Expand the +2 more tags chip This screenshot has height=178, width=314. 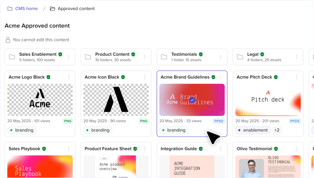(x=277, y=130)
